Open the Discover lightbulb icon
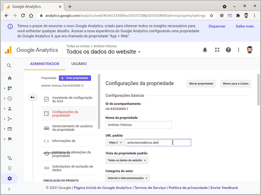Viewport: 261px width, 195px height. (x=10, y=169)
